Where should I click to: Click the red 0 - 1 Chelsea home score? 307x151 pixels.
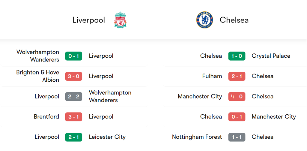[x=237, y=117]
